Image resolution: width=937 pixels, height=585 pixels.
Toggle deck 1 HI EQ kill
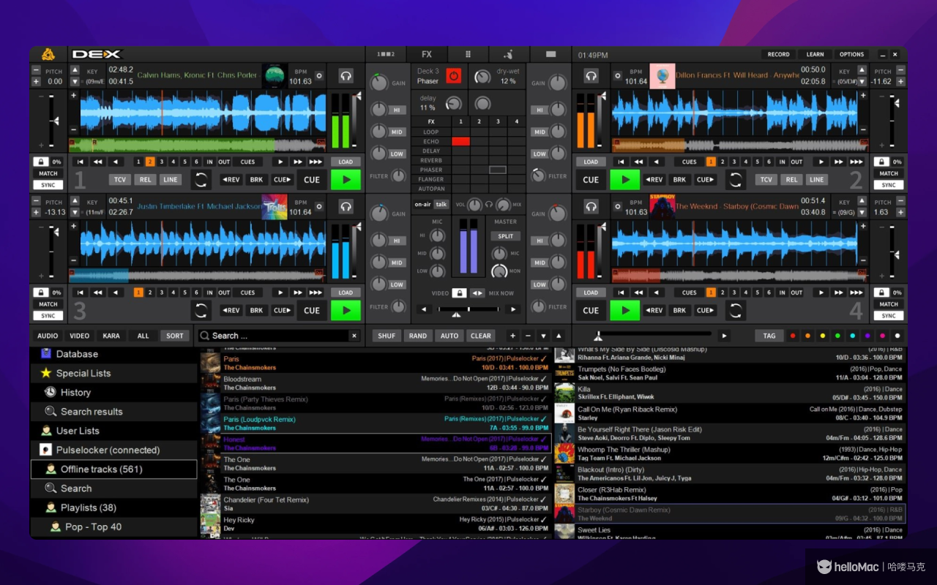[x=397, y=110]
